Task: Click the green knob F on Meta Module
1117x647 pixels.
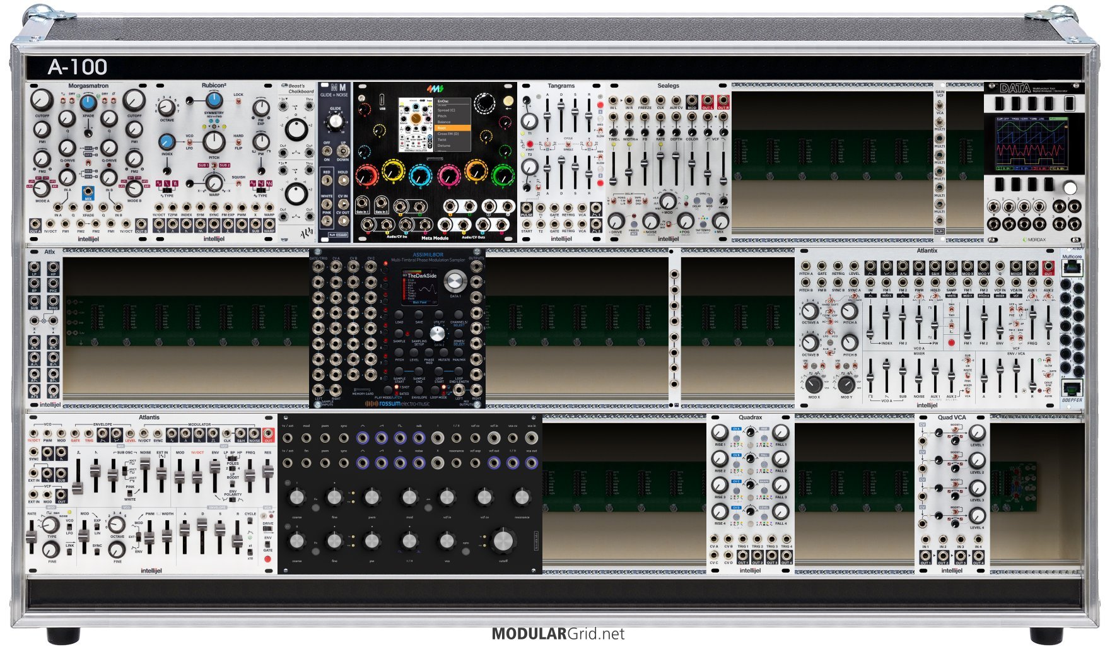Action: tap(503, 175)
